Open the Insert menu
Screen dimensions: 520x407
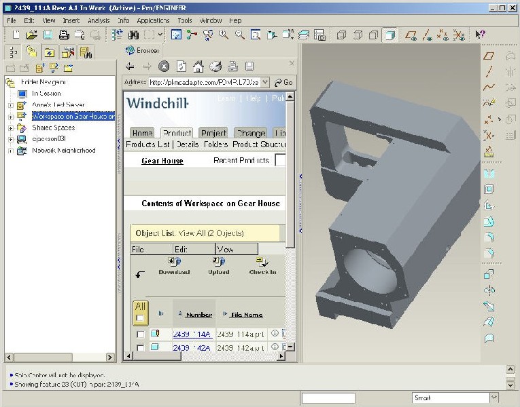[71, 20]
